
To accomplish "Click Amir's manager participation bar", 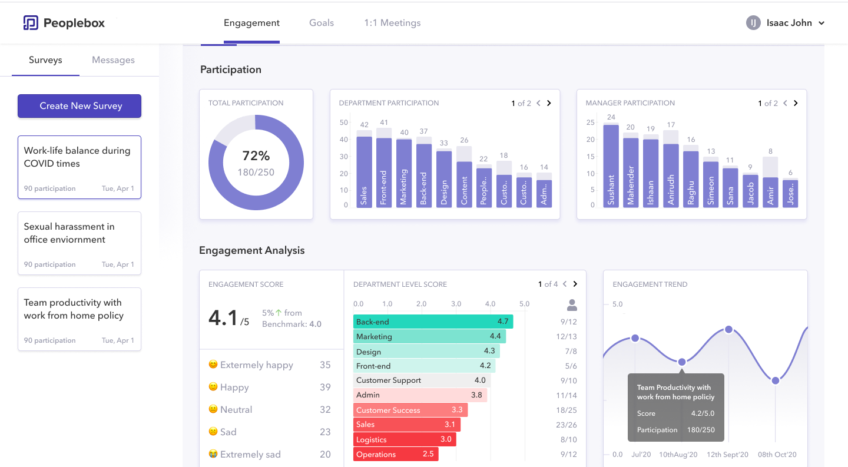I will pos(770,192).
